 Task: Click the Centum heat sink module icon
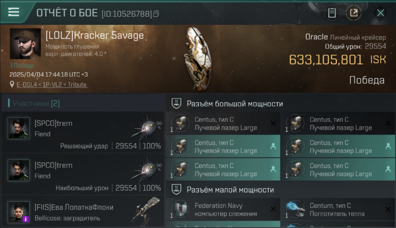(295, 209)
